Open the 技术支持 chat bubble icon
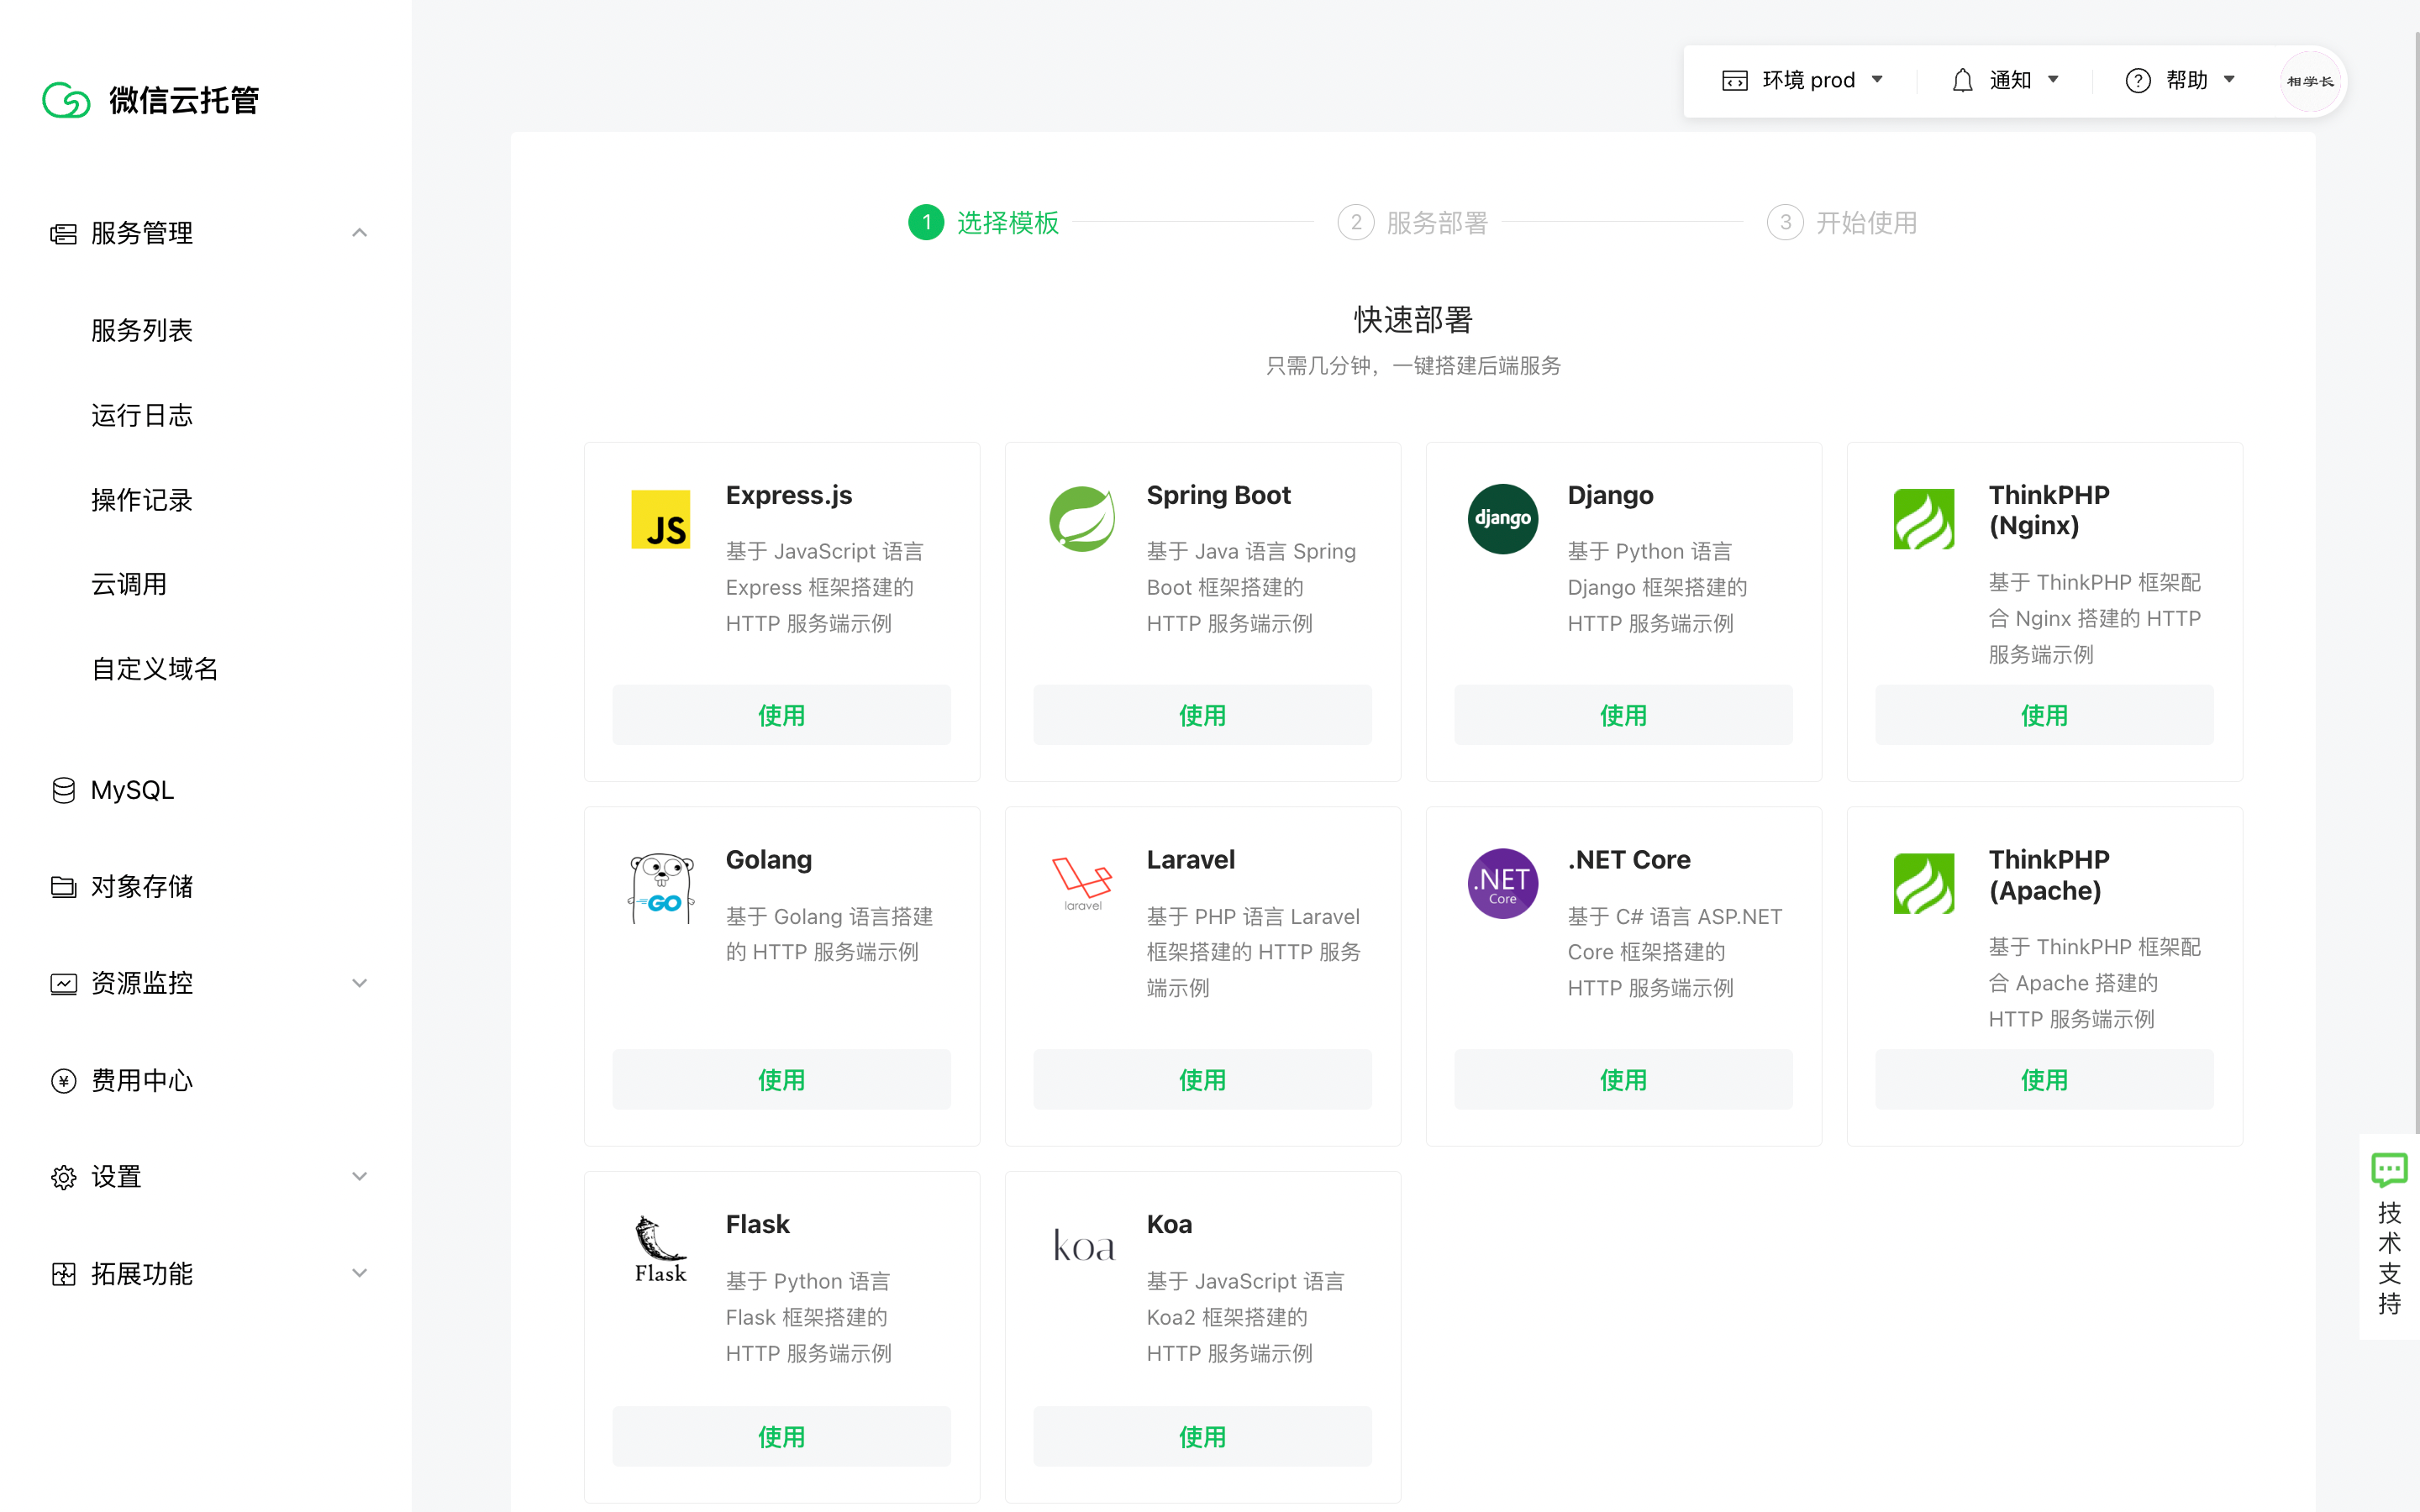 pyautogui.click(x=2389, y=1170)
